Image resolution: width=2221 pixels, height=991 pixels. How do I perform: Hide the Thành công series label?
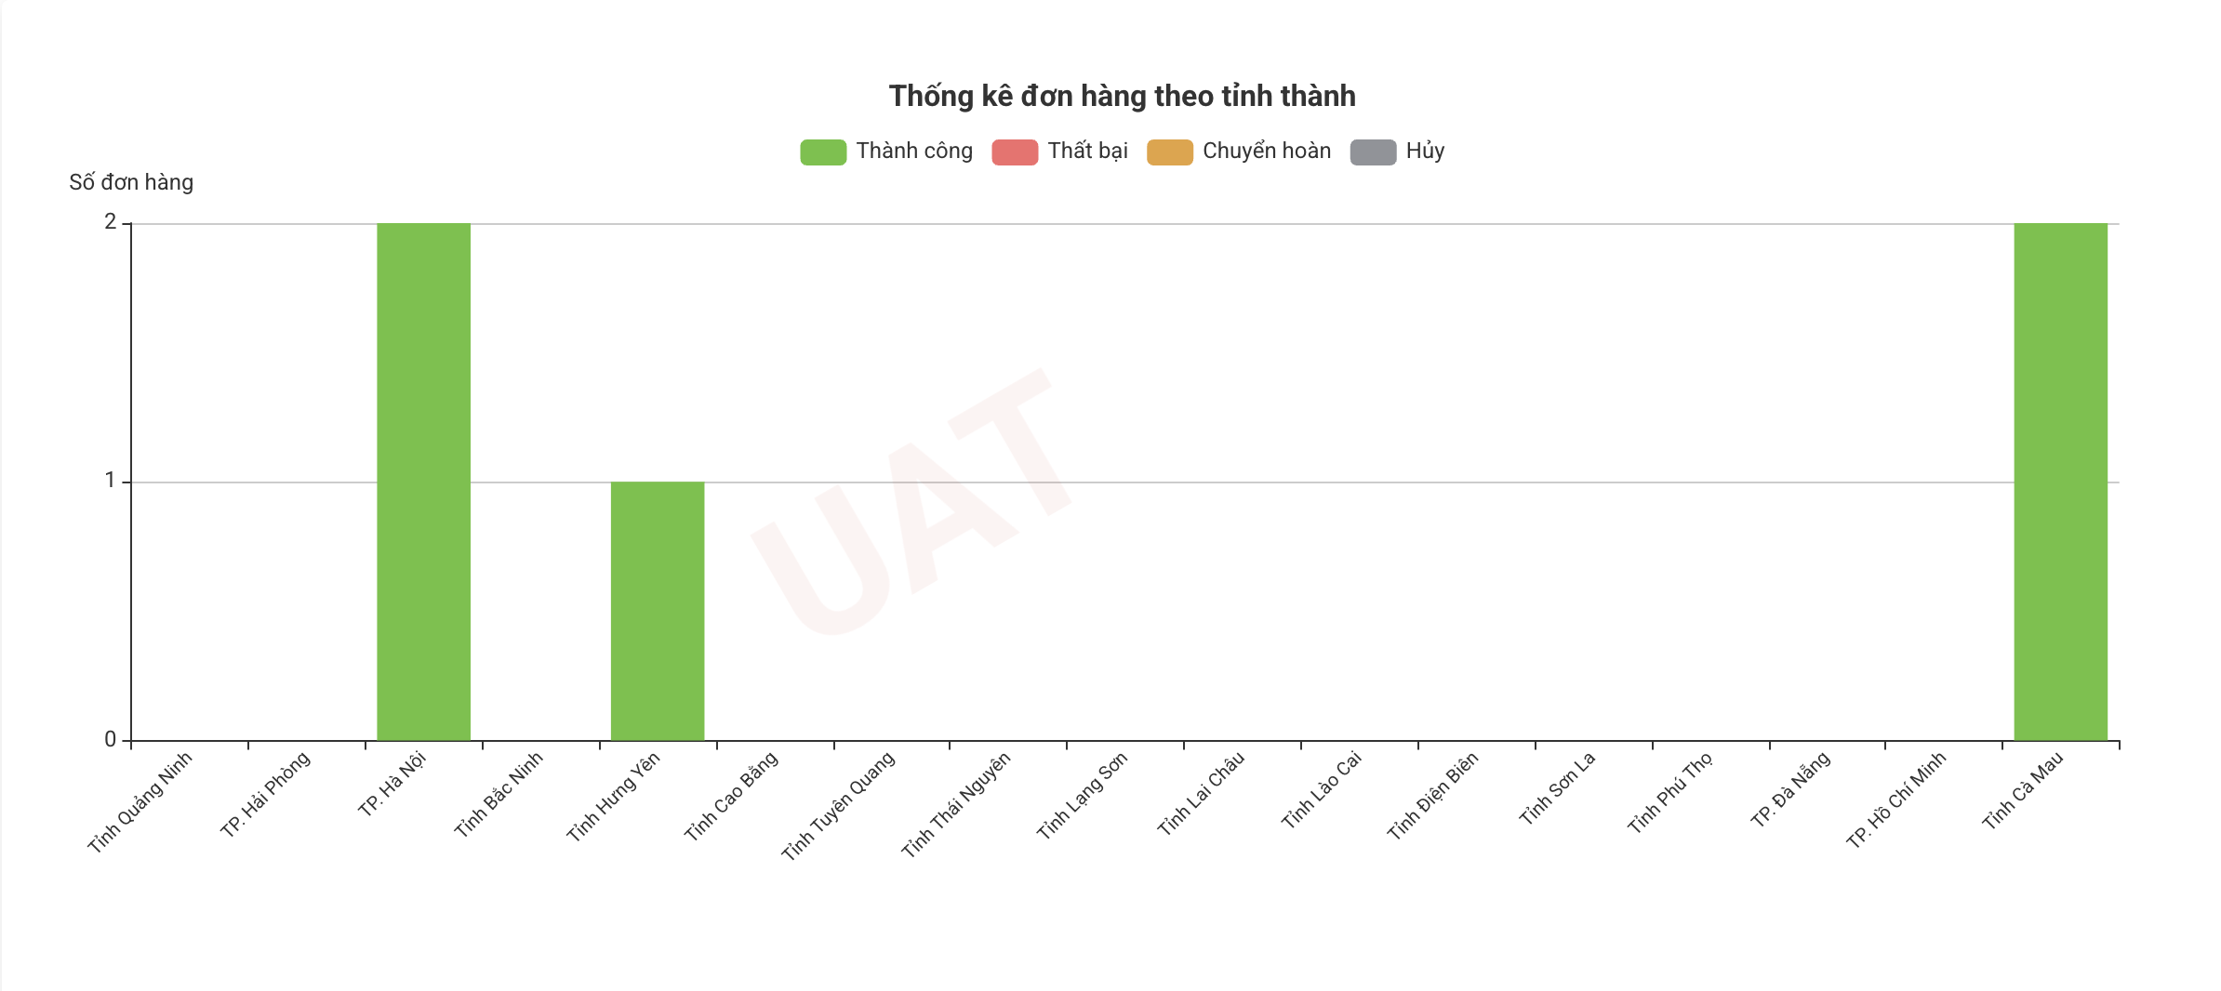(914, 152)
